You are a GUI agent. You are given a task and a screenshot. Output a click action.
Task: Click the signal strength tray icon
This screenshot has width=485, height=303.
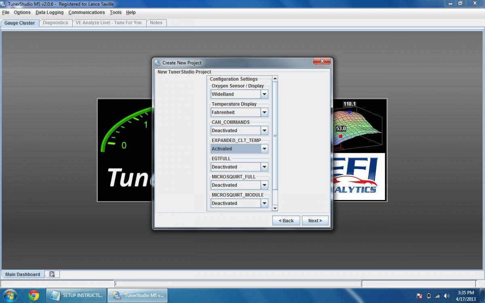(438, 296)
